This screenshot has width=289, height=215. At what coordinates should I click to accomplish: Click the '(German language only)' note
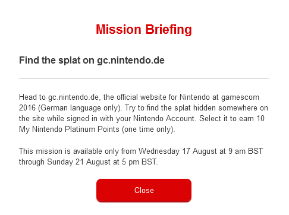(x=80, y=108)
